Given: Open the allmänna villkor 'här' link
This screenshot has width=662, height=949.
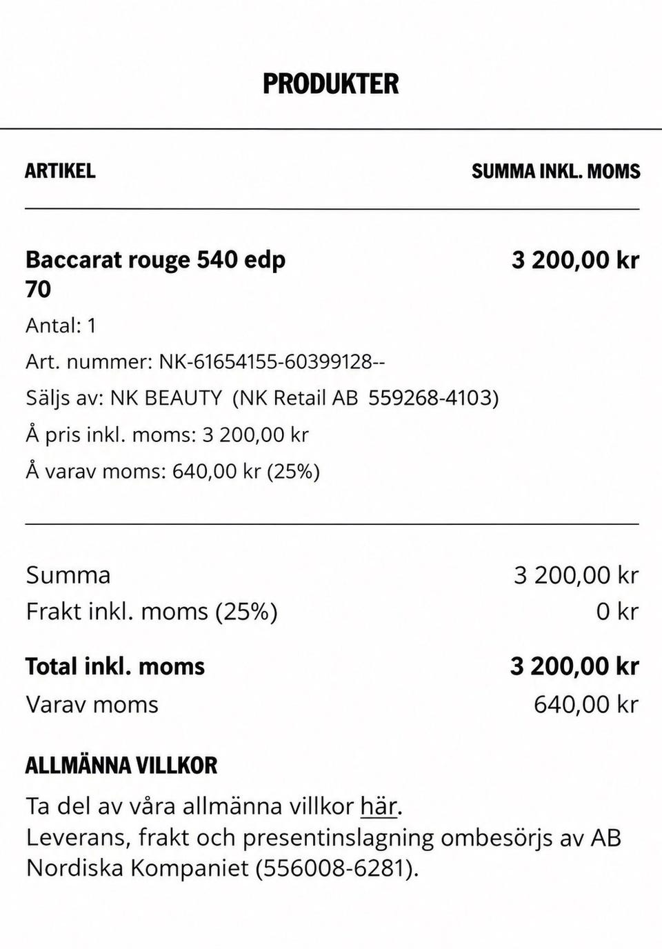Looking at the screenshot, I should coord(379,806).
